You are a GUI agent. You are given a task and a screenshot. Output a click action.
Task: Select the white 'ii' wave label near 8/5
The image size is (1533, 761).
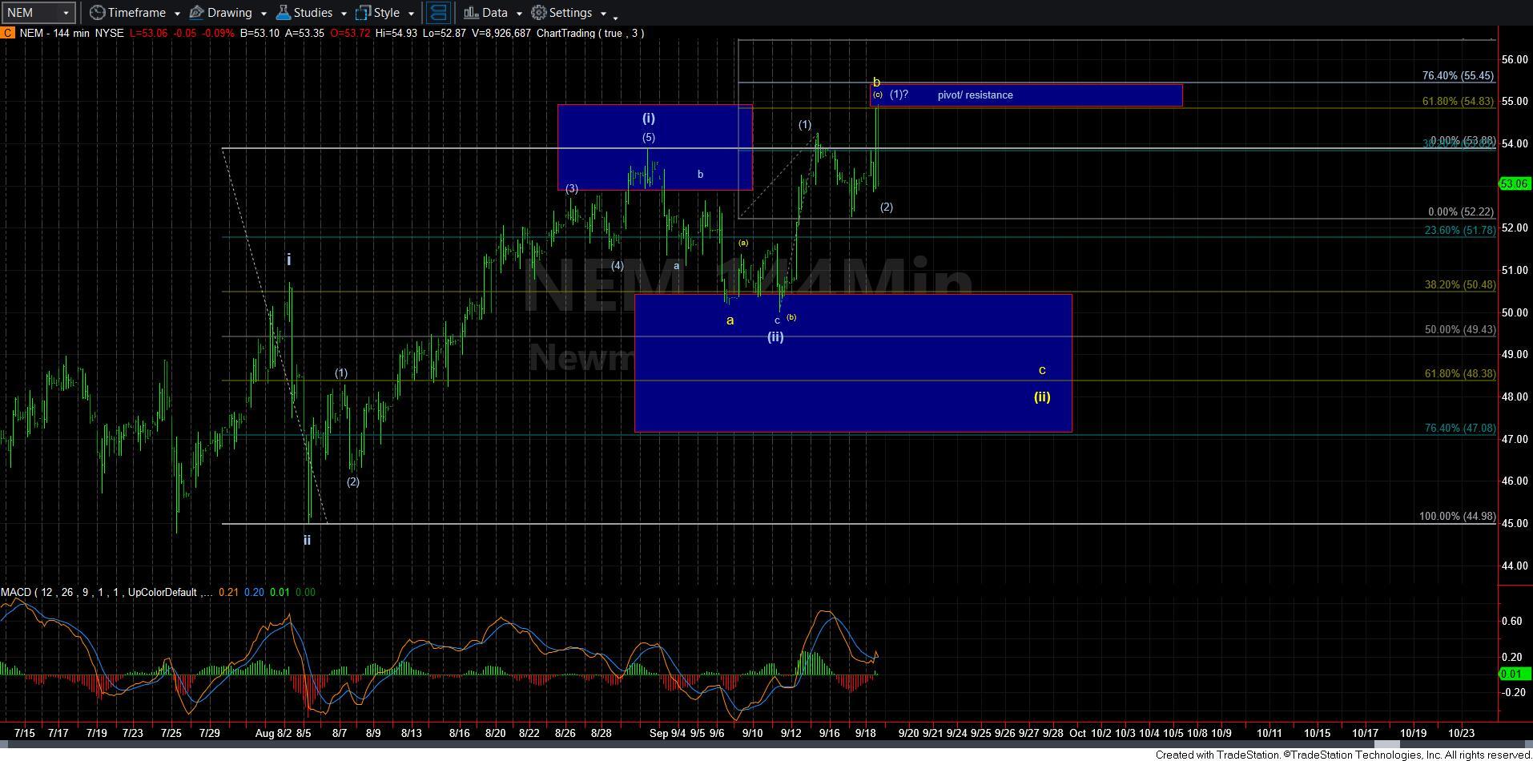click(307, 541)
